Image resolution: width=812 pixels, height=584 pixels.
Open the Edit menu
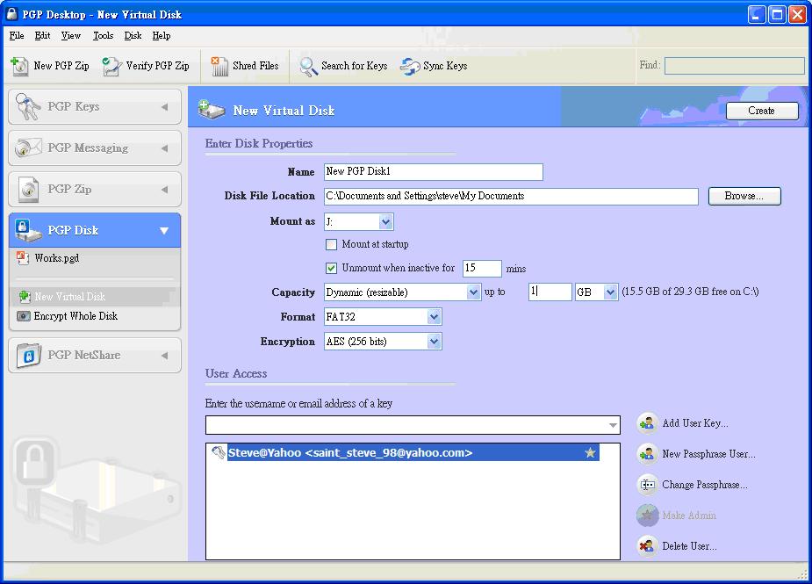pos(42,35)
